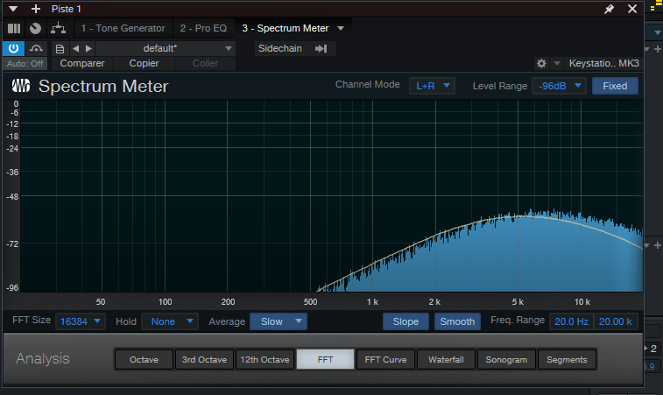This screenshot has width=663, height=395.
Task: Open the Hold None dropdown
Action: click(170, 321)
